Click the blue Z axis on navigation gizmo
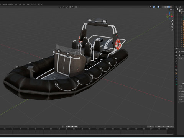 [x=169, y=13]
